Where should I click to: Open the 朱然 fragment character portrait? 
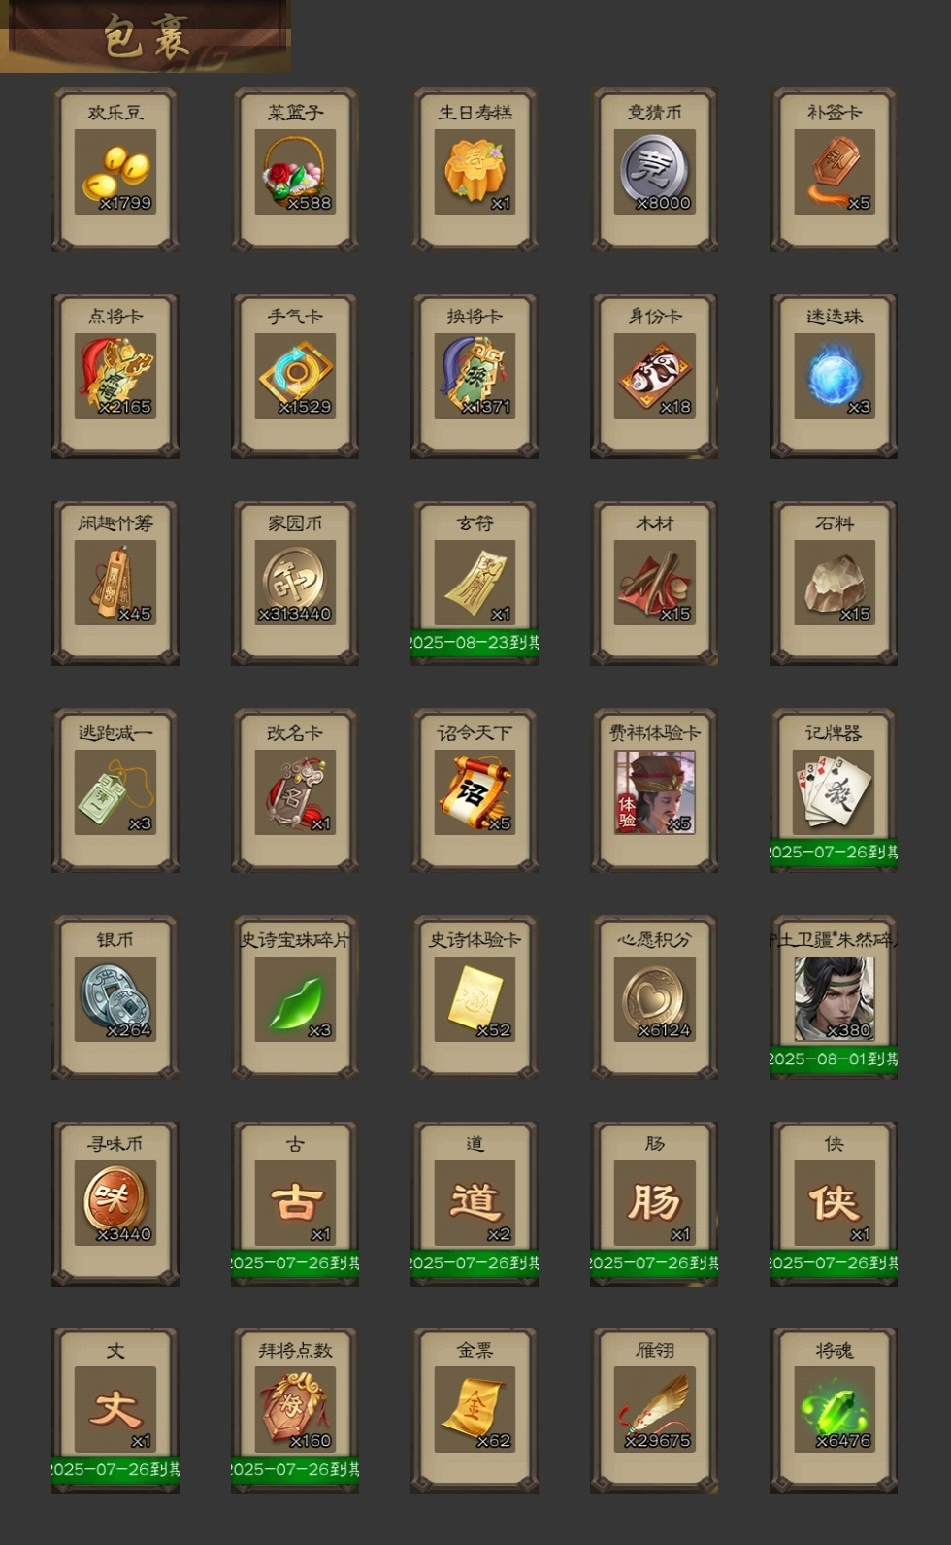834,997
